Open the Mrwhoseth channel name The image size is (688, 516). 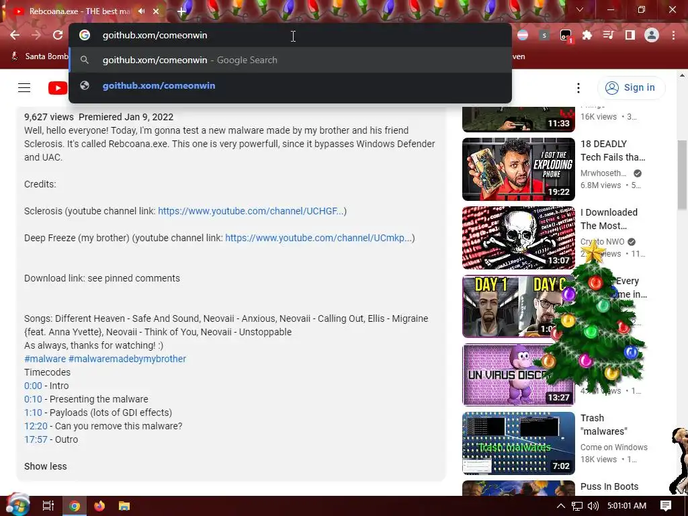(603, 173)
